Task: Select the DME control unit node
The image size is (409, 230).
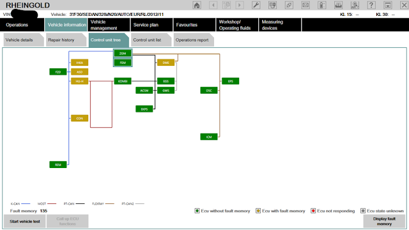Action: (x=166, y=63)
